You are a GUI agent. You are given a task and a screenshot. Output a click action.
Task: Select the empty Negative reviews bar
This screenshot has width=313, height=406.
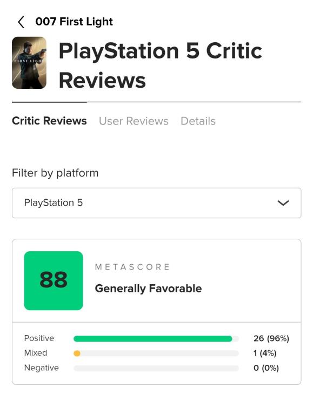pyautogui.click(x=156, y=368)
